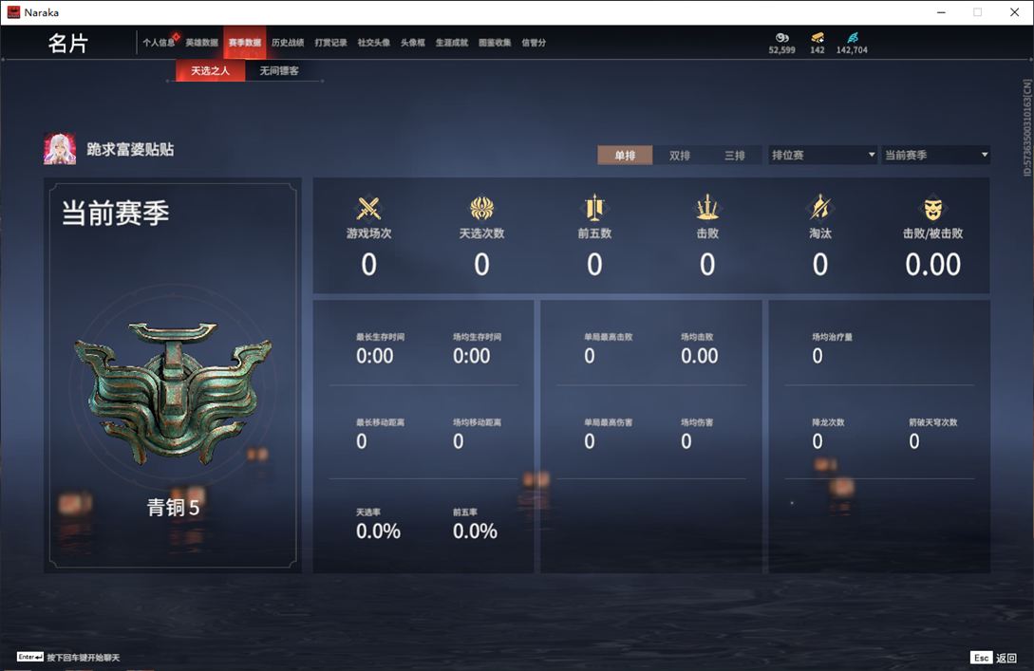
Task: Open the 头像框 tab
Action: 413,42
